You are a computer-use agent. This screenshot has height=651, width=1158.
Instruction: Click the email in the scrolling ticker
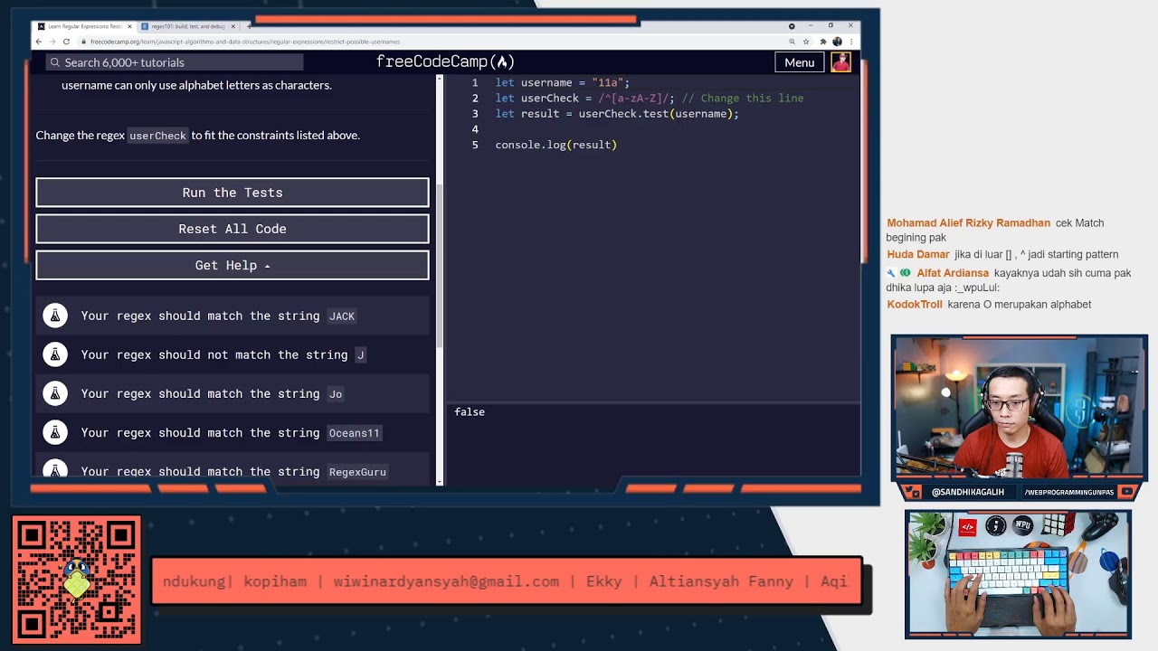[x=446, y=581]
